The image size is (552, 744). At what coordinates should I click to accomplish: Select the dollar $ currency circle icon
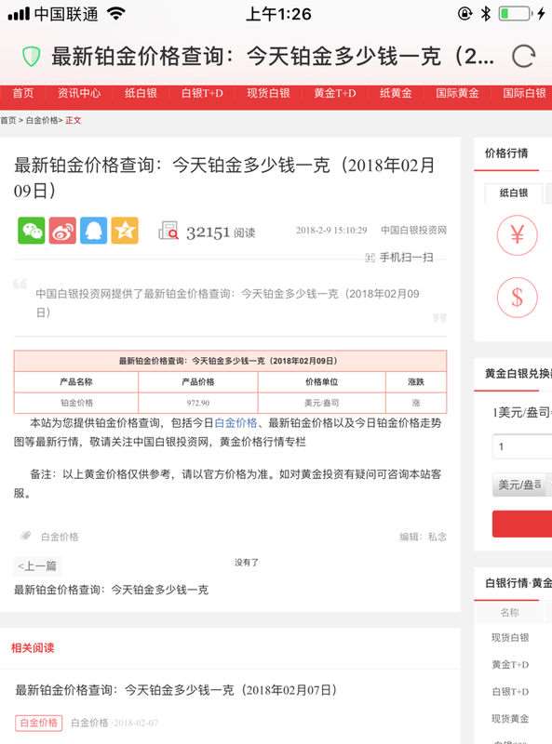517,298
